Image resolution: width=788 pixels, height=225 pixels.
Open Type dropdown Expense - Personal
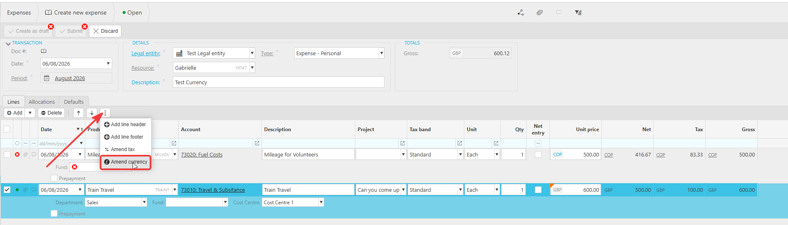point(381,53)
